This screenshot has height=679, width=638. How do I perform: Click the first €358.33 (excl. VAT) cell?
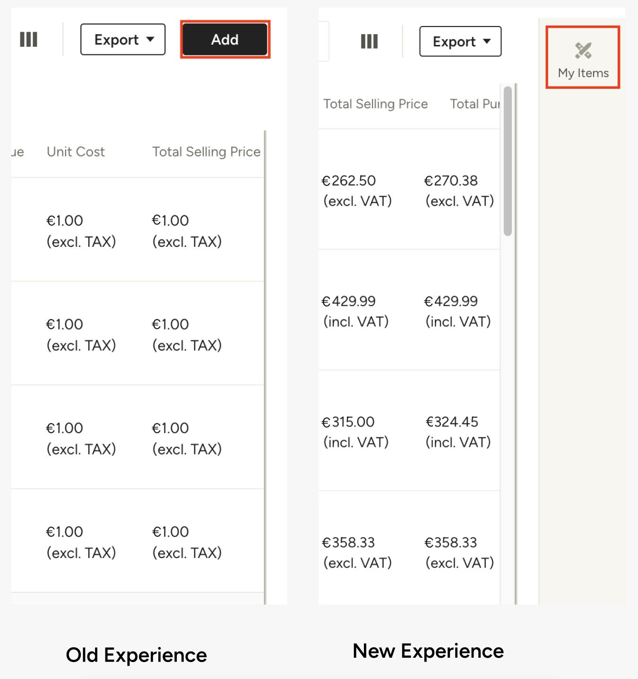(x=357, y=552)
